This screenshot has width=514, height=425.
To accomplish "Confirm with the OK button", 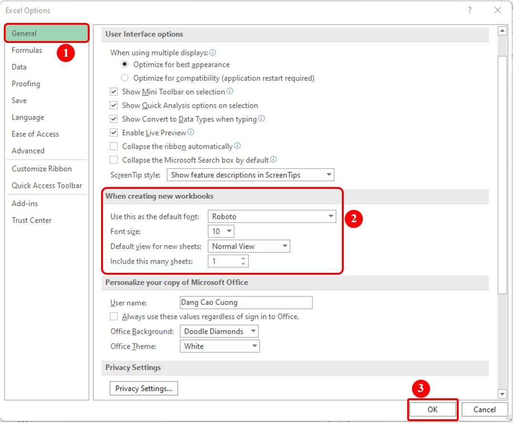I will [x=432, y=409].
